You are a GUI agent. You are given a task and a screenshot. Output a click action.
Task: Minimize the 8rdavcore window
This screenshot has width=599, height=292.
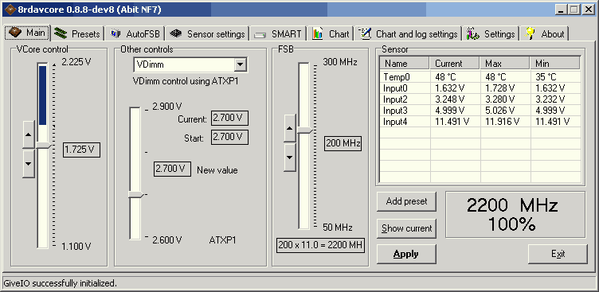561,10
